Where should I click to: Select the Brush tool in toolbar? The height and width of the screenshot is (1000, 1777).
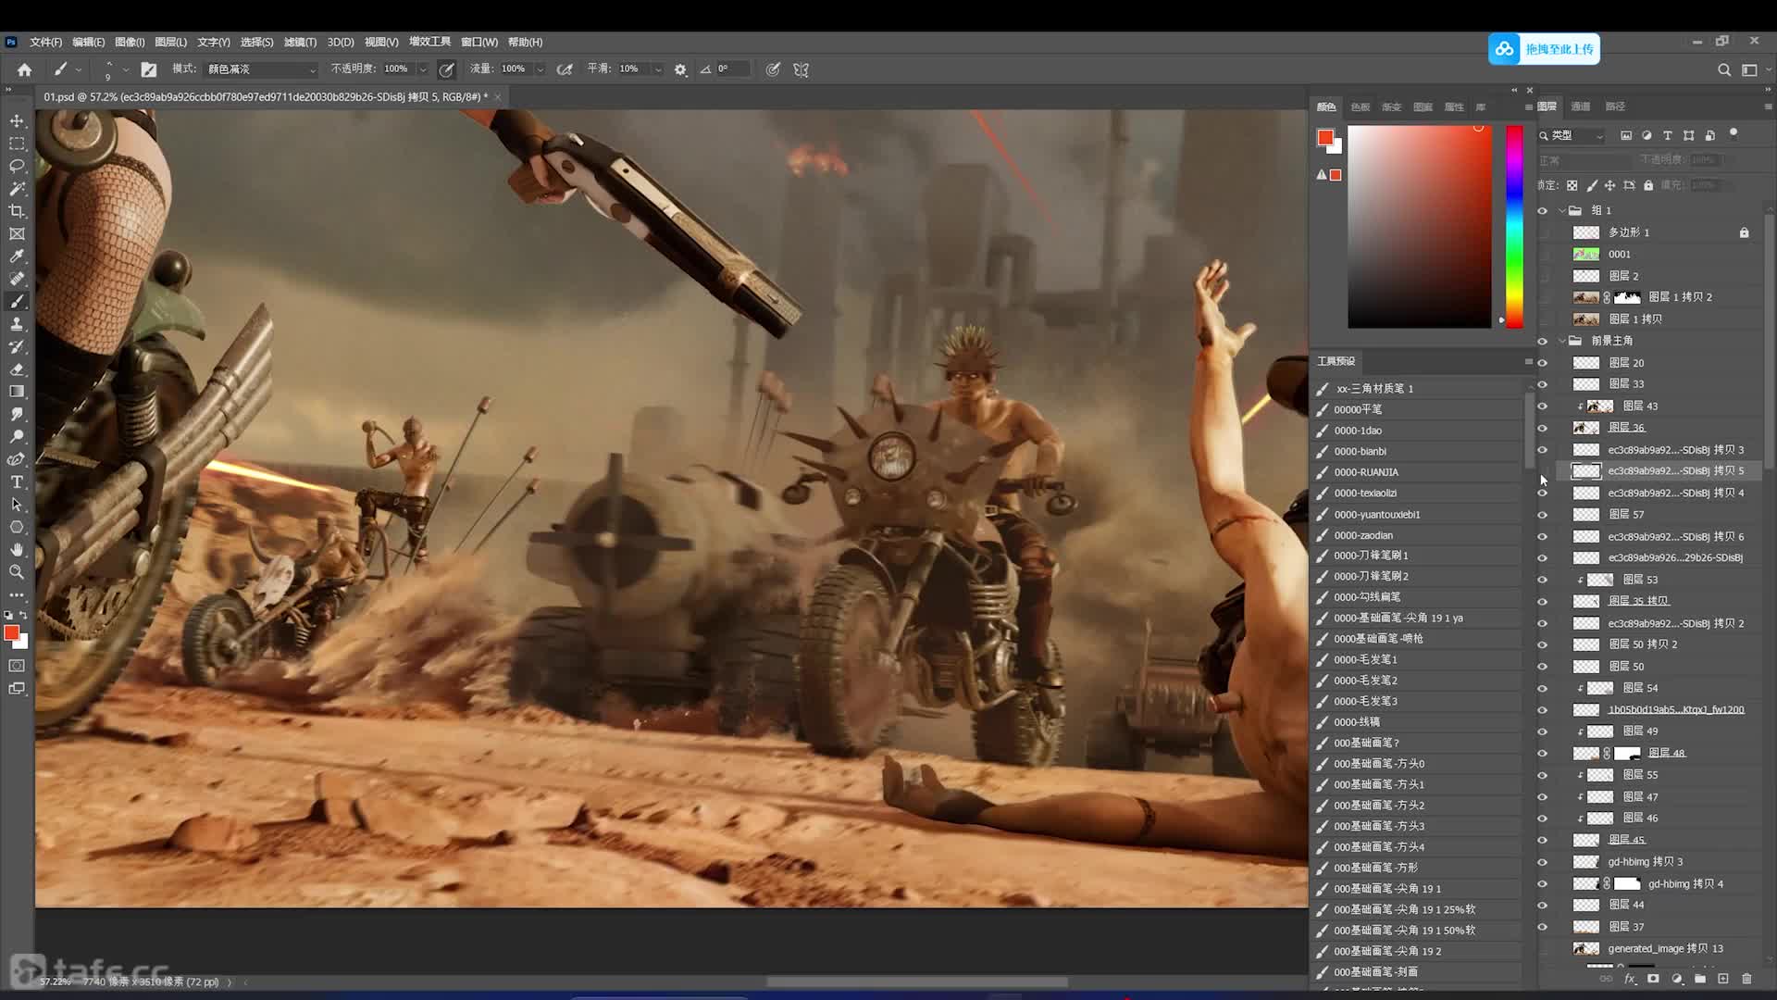click(17, 302)
